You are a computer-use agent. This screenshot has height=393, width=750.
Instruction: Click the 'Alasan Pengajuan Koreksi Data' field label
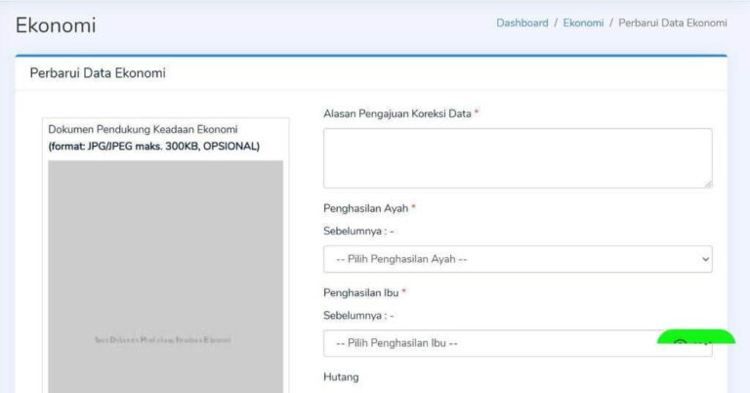coord(397,113)
